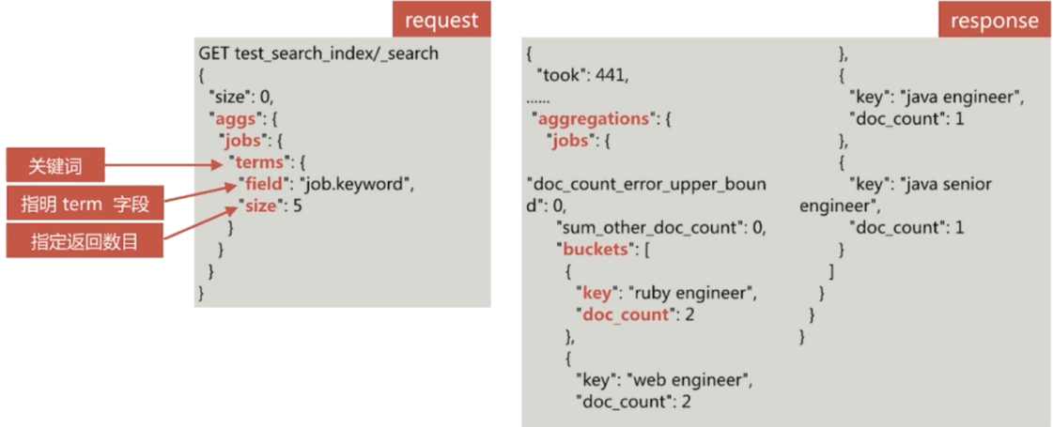The height and width of the screenshot is (427, 1053).
Task: Click the red "field" keyword
Action: [263, 184]
